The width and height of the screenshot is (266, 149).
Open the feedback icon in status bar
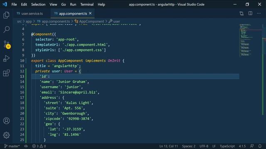252,146
